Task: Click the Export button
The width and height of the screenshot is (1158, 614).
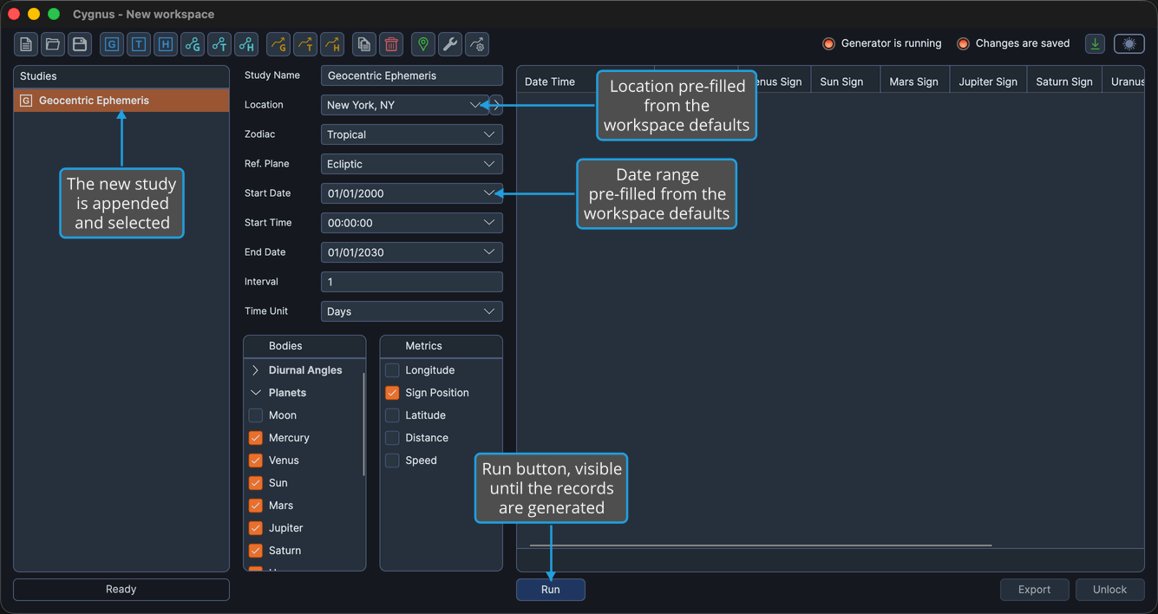Action: 1035,590
